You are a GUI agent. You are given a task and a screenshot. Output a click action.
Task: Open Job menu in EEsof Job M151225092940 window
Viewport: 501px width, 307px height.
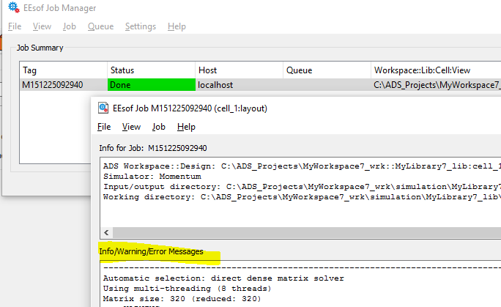coord(158,127)
